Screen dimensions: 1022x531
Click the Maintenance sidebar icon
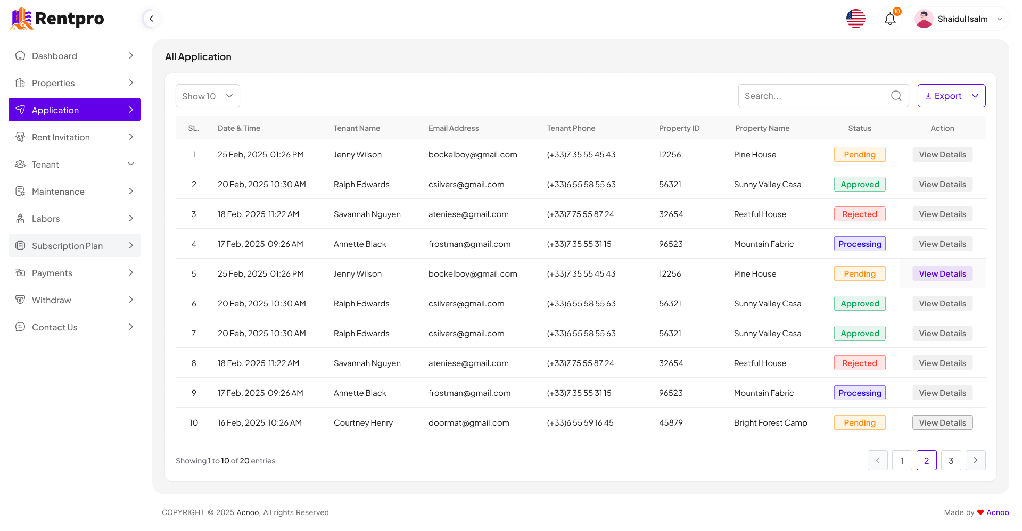pos(20,192)
